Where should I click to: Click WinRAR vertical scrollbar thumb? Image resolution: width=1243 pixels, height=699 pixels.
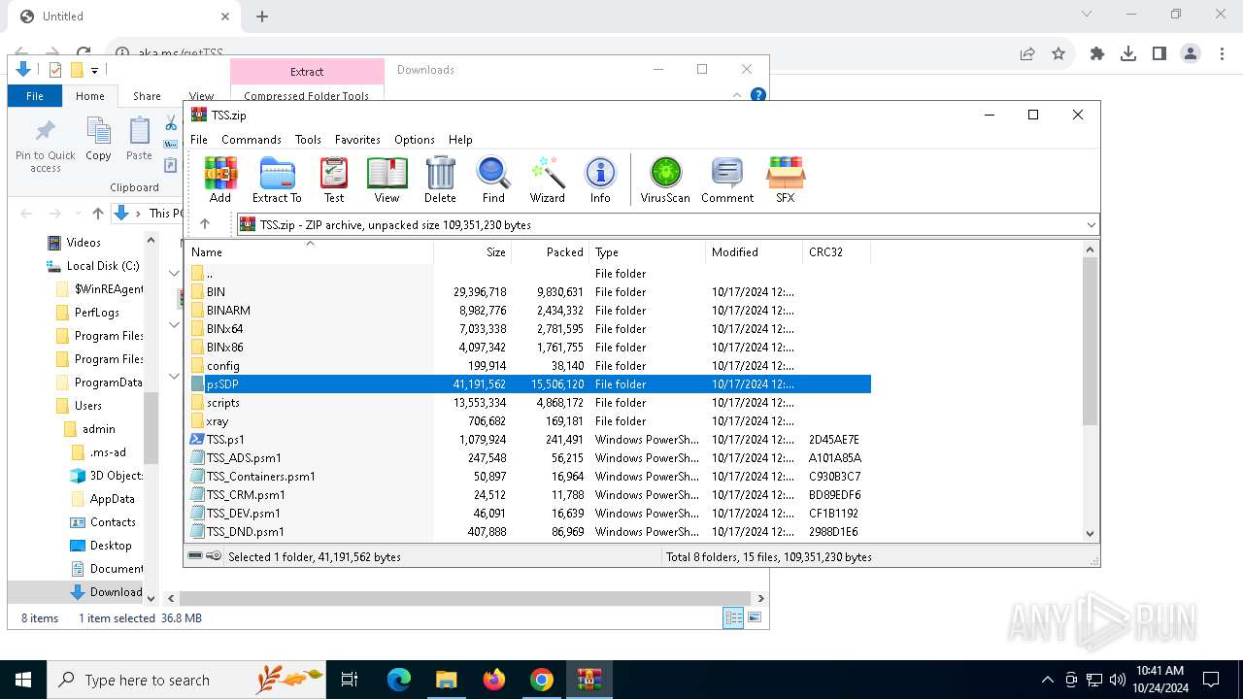point(1090,341)
